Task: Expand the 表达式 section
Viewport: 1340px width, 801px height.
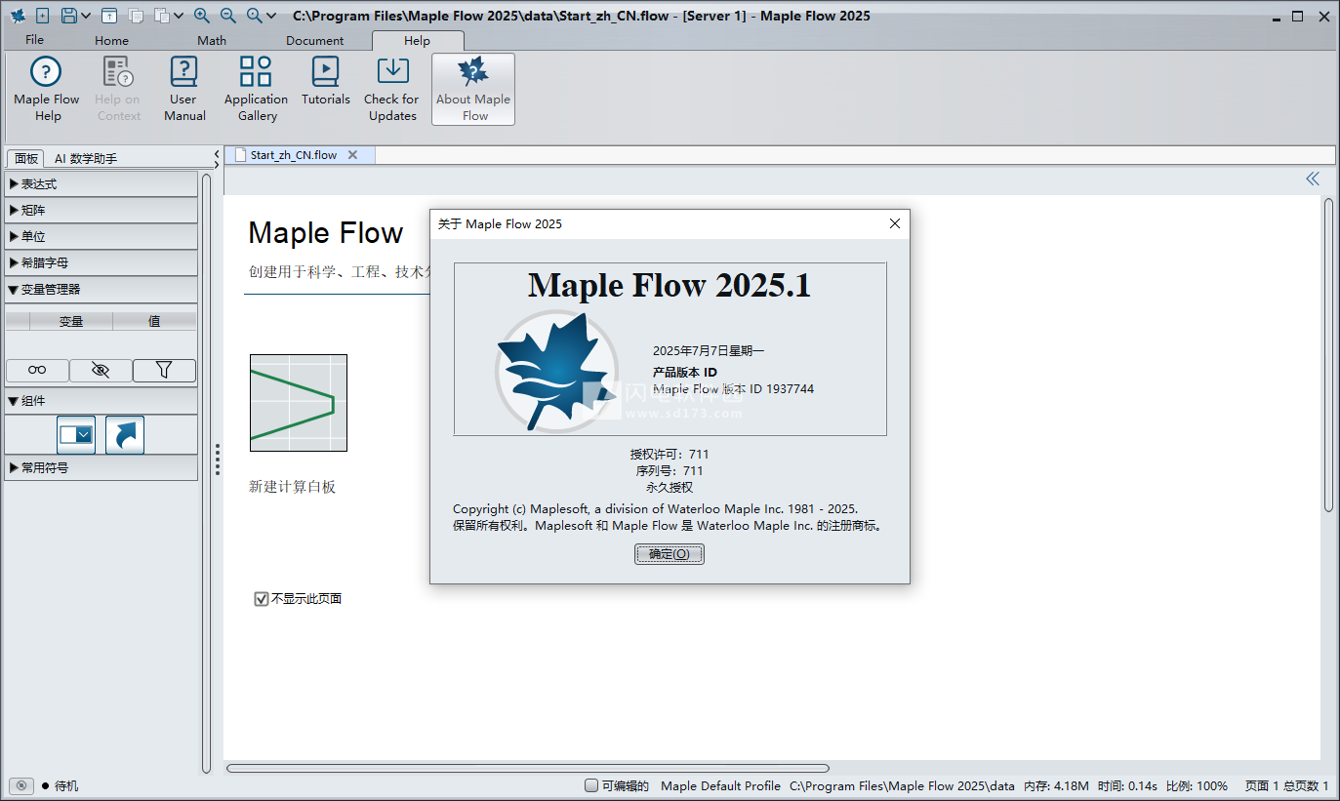Action: tap(102, 183)
